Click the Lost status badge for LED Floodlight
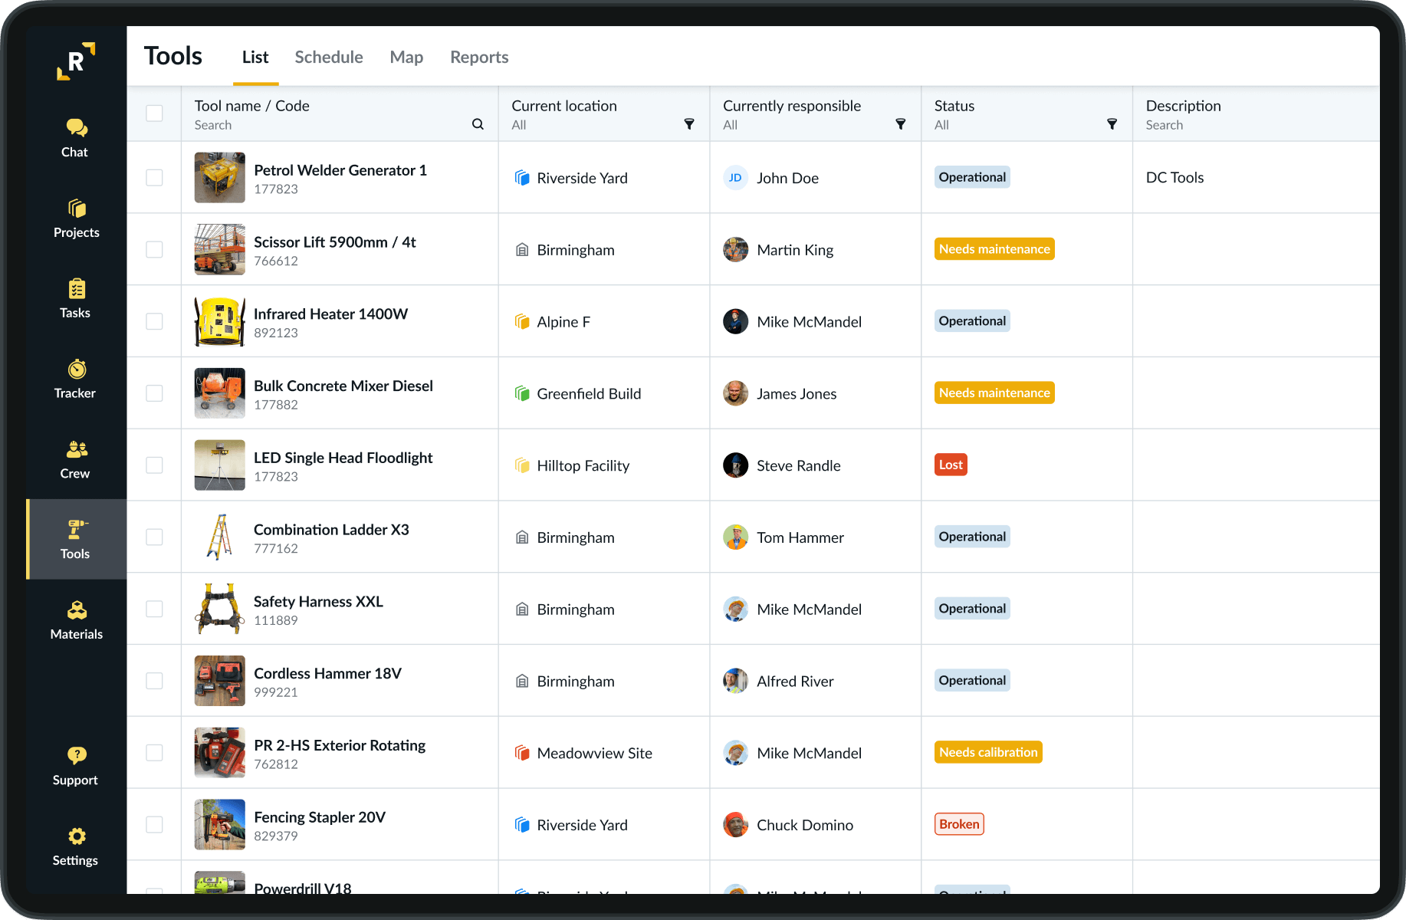 click(950, 464)
